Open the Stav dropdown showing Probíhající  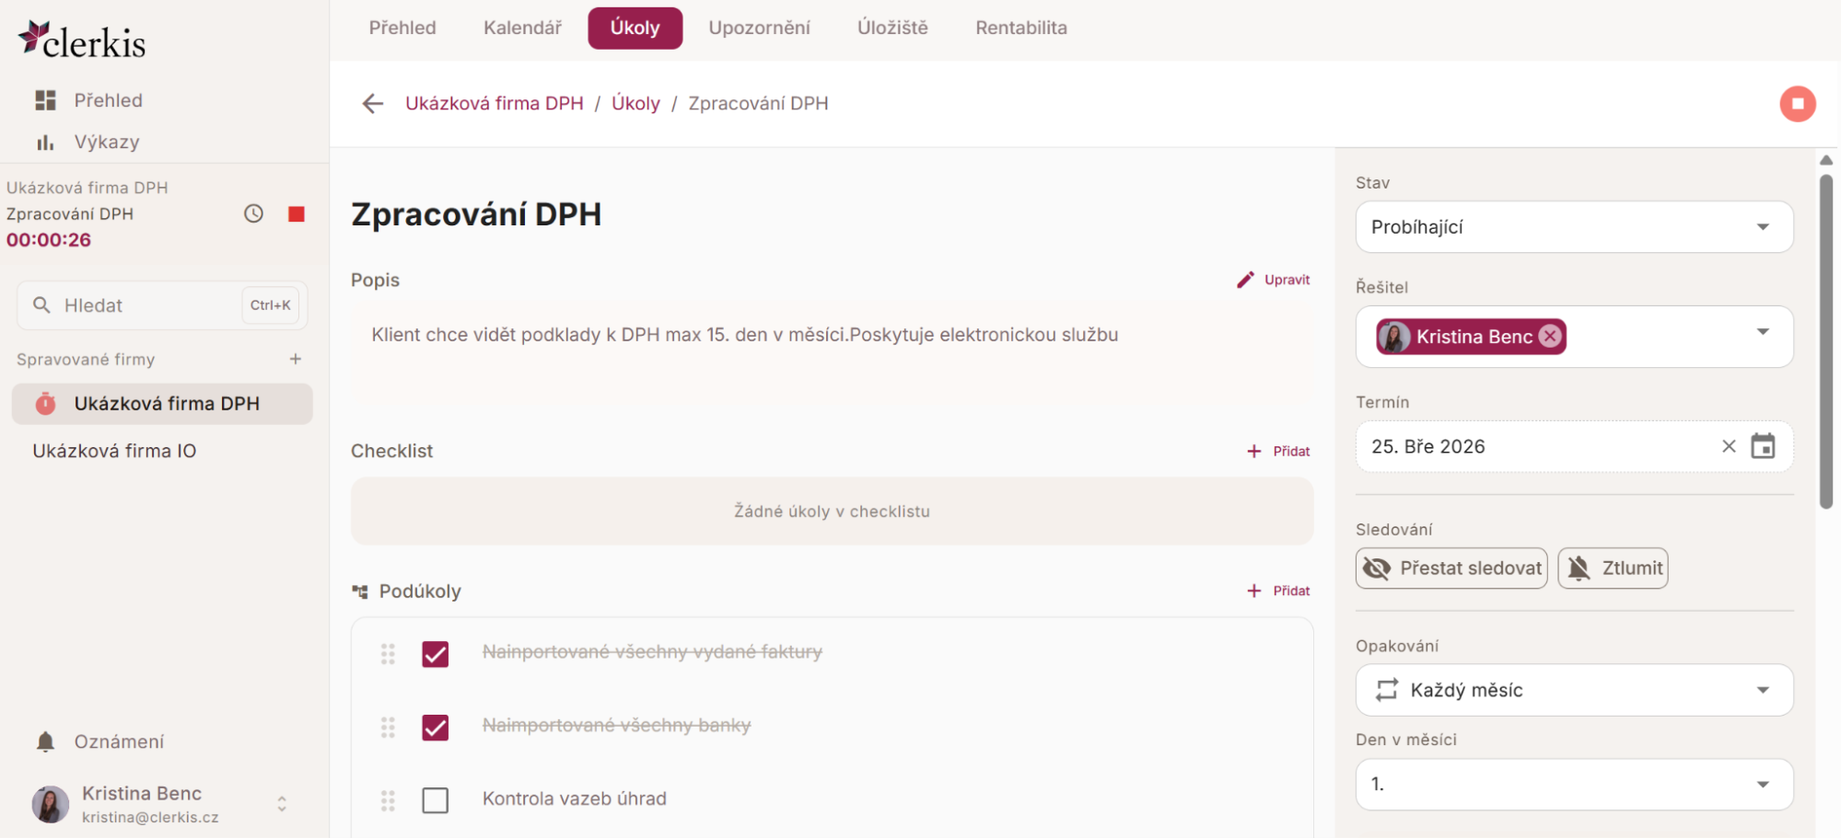pyautogui.click(x=1573, y=227)
